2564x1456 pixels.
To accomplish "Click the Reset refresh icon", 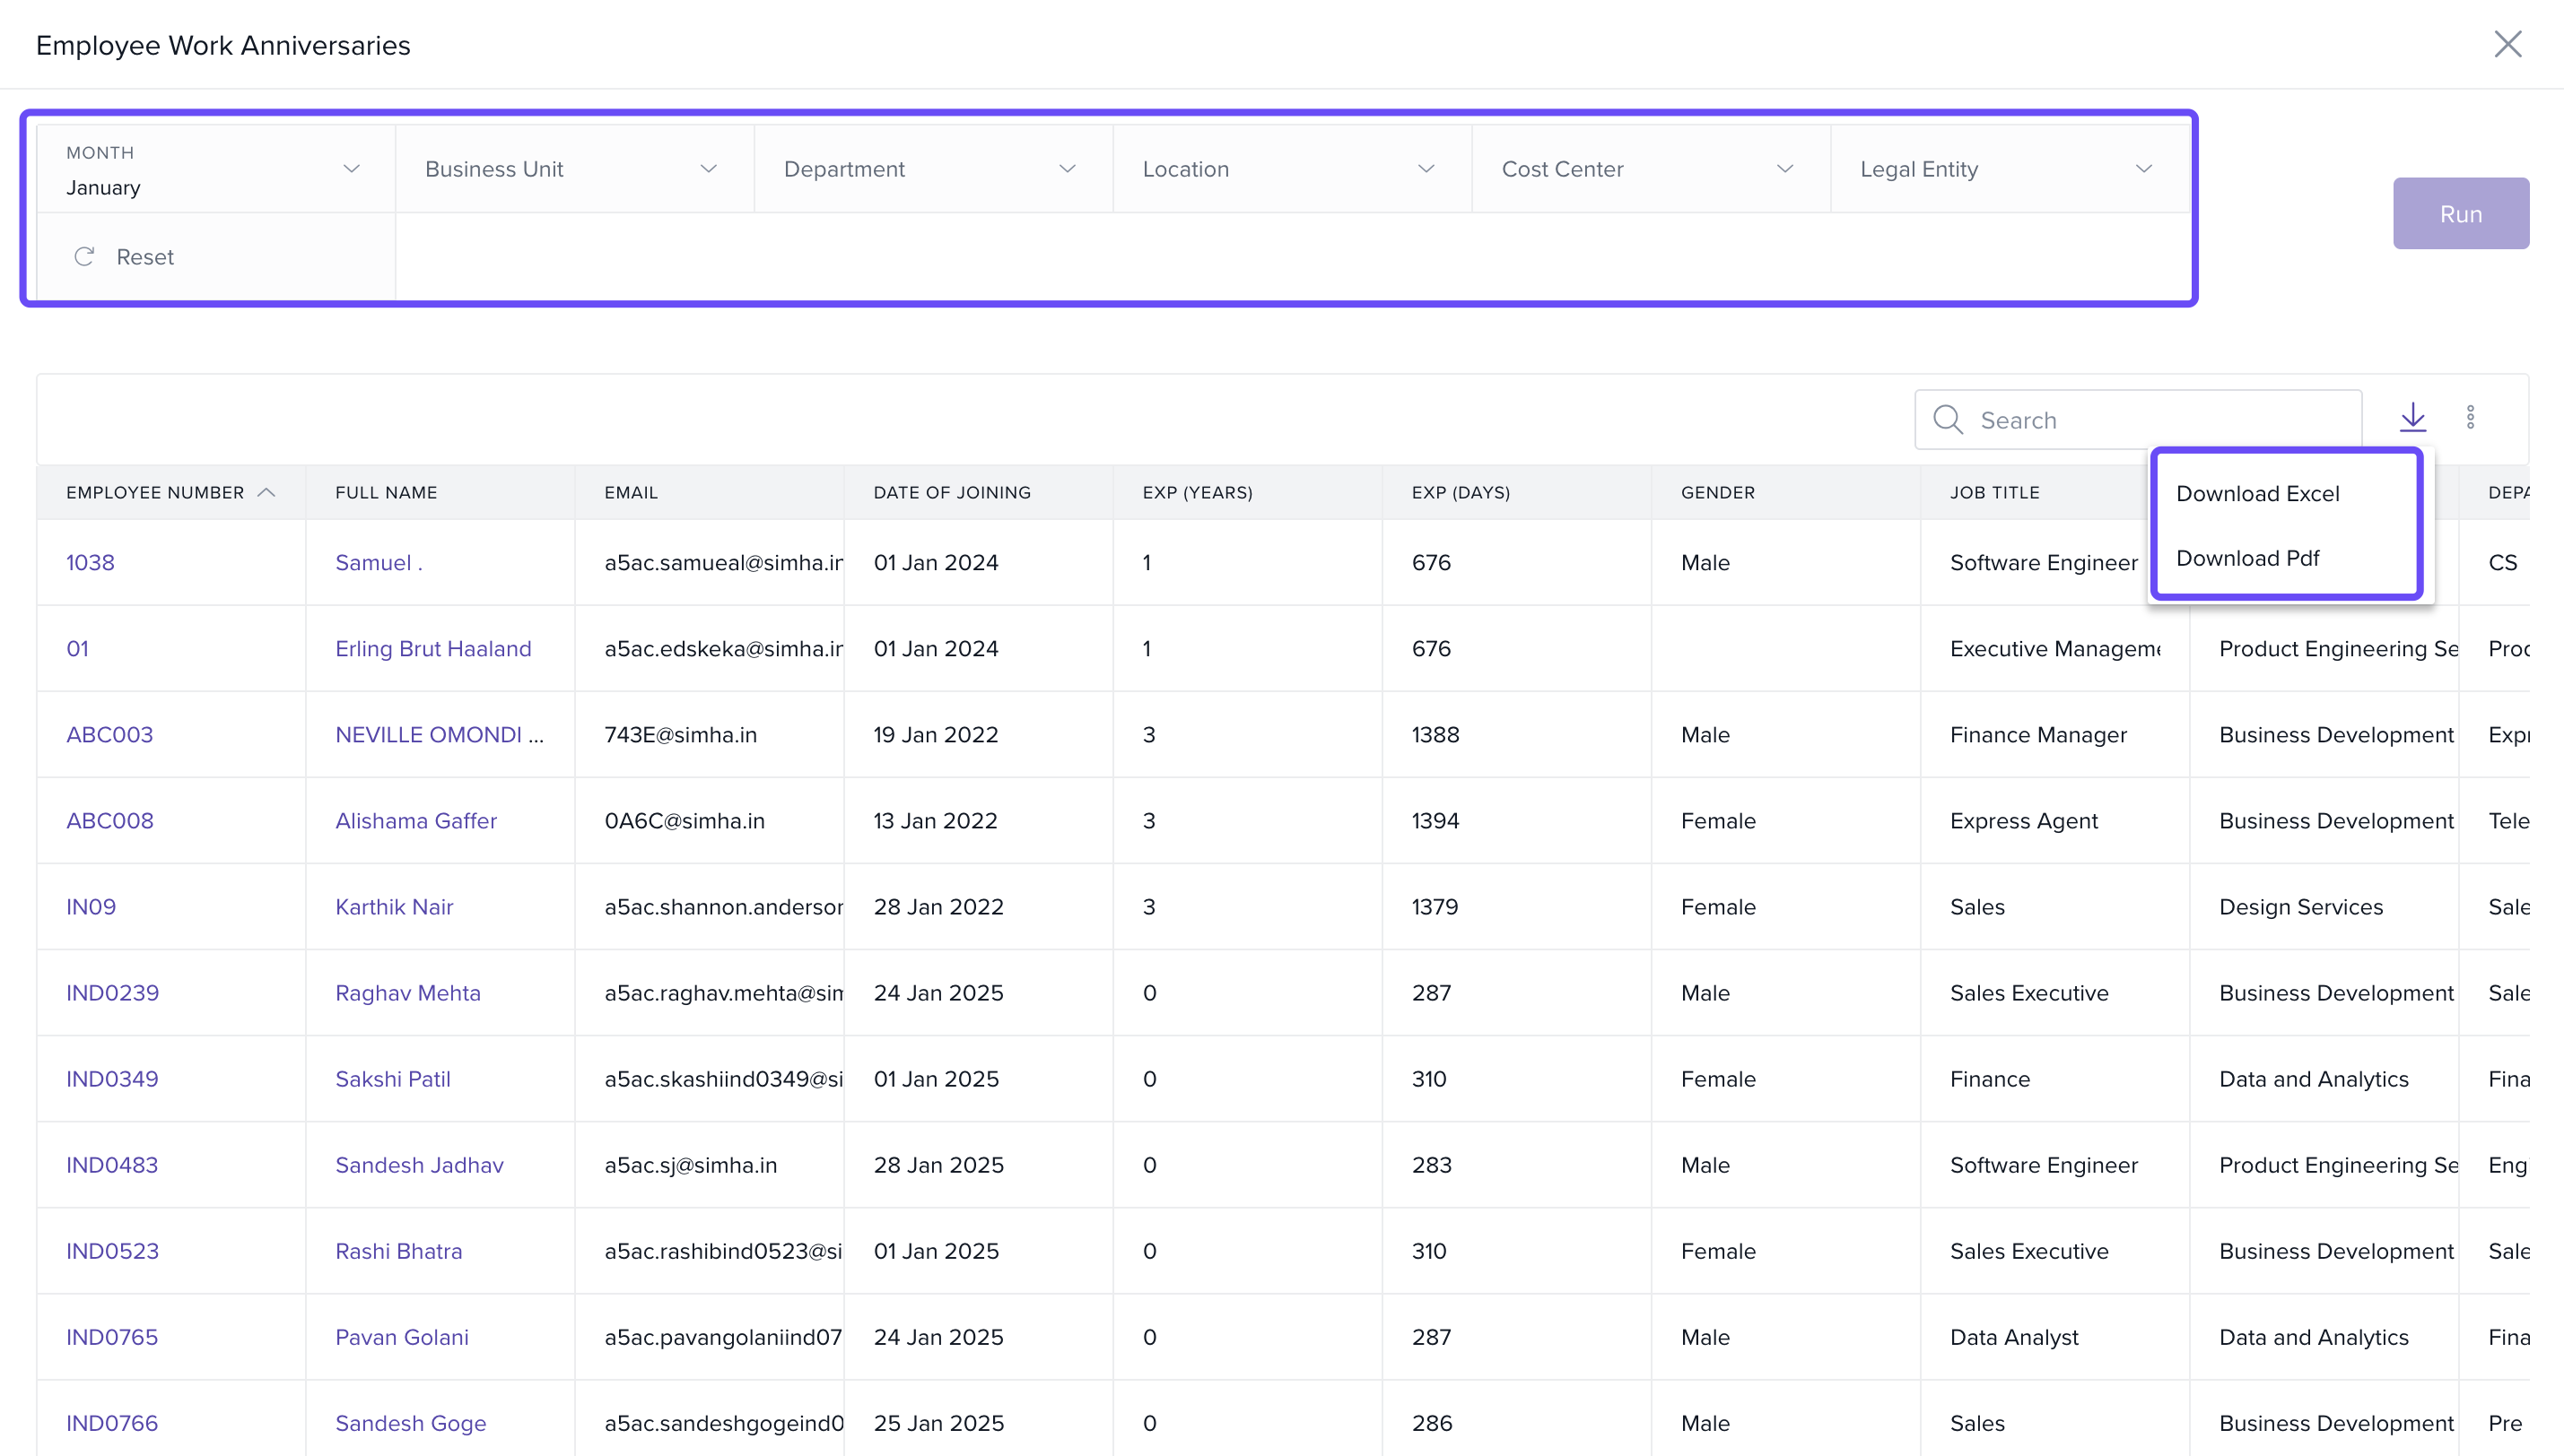I will coord(84,257).
